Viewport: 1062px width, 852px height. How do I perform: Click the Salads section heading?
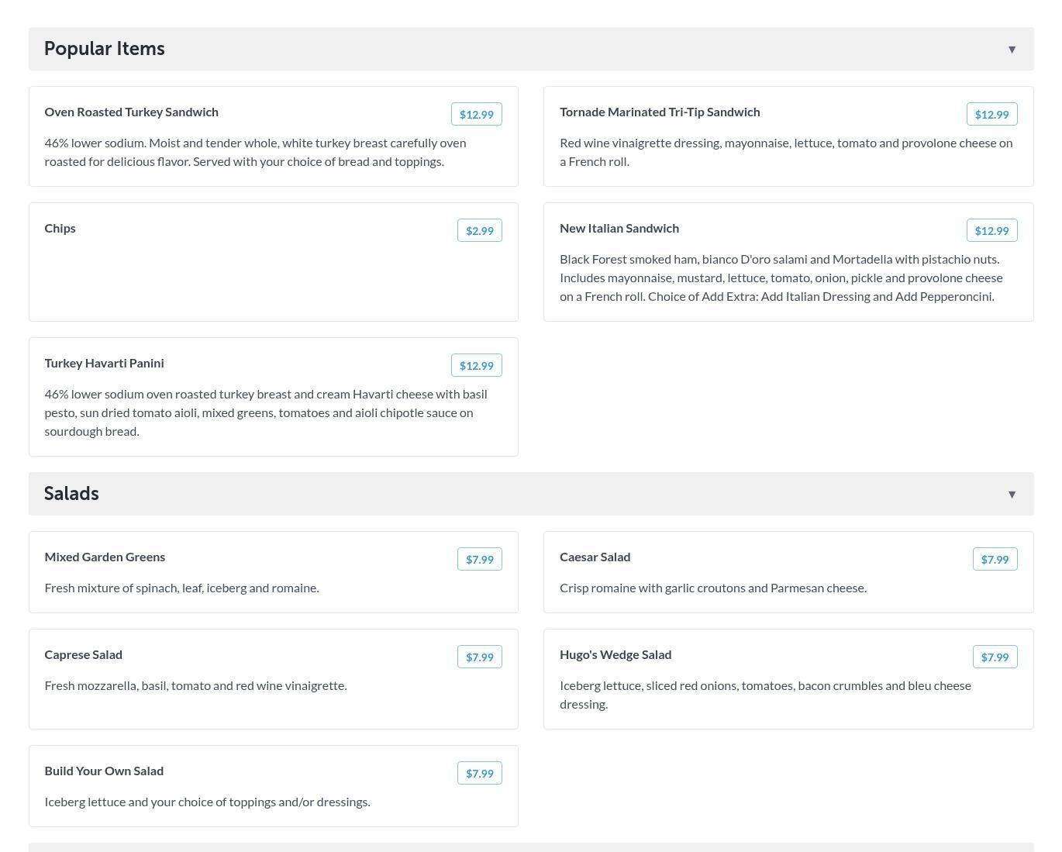pos(71,494)
